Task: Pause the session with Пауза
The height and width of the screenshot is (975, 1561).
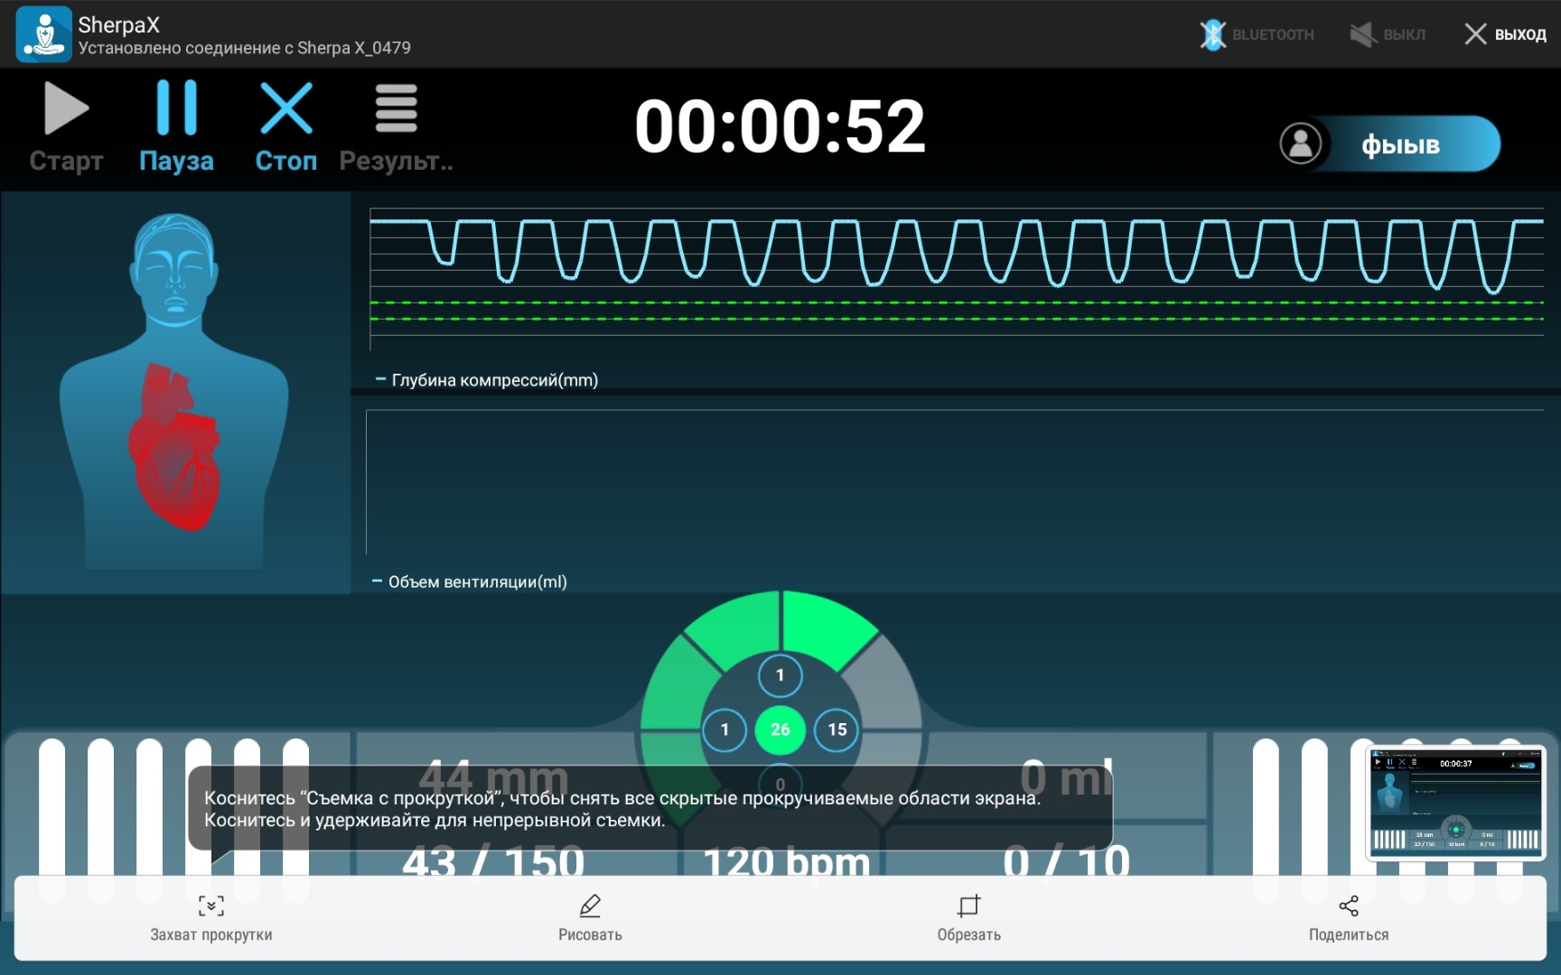Action: coord(176,126)
